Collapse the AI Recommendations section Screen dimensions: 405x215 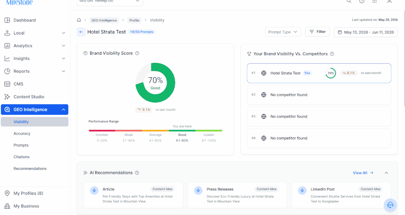point(386,173)
